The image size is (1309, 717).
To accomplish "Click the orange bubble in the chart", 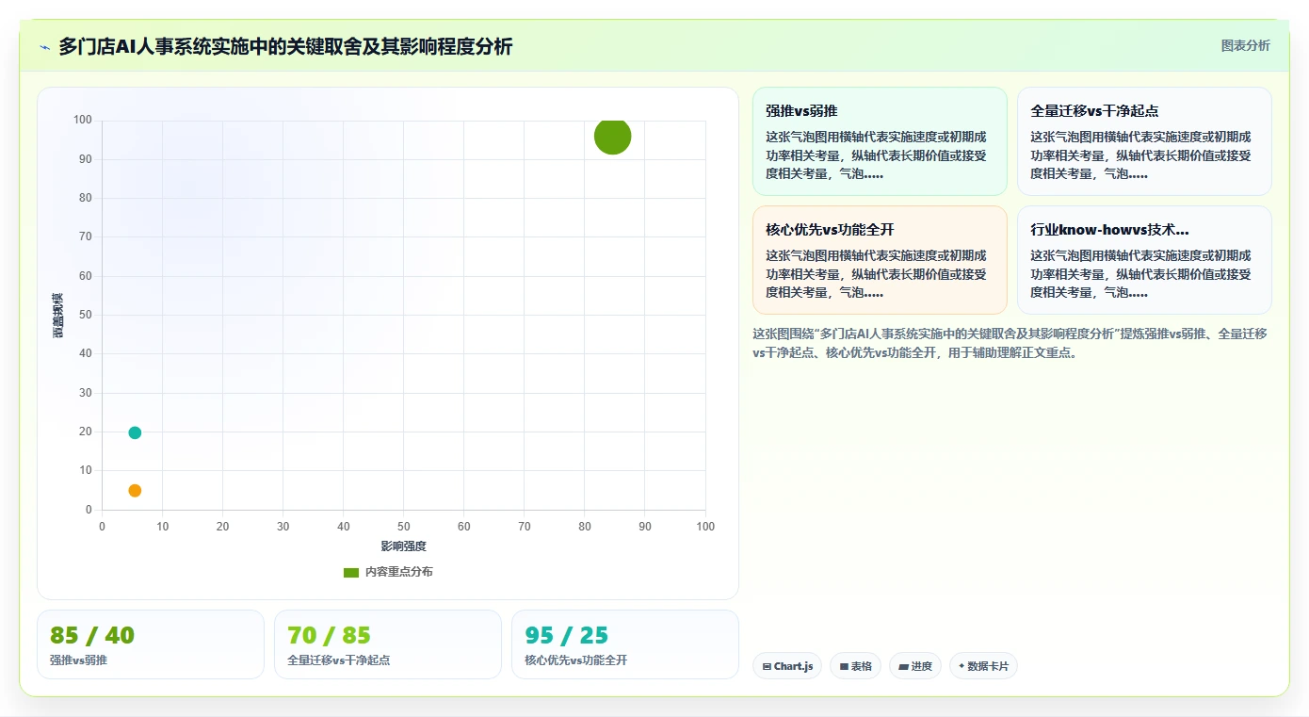I will coord(135,491).
